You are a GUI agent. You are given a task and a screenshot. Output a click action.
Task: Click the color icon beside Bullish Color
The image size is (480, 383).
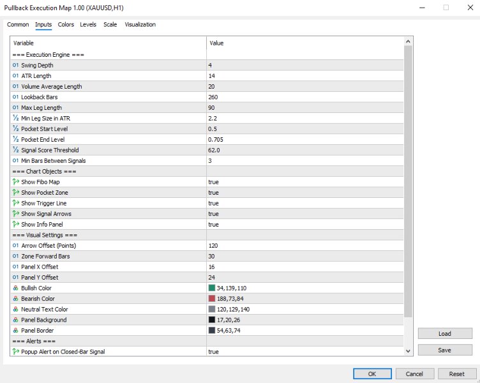point(15,288)
